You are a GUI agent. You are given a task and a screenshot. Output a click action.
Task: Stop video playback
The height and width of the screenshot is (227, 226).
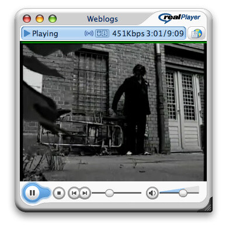click(59, 193)
